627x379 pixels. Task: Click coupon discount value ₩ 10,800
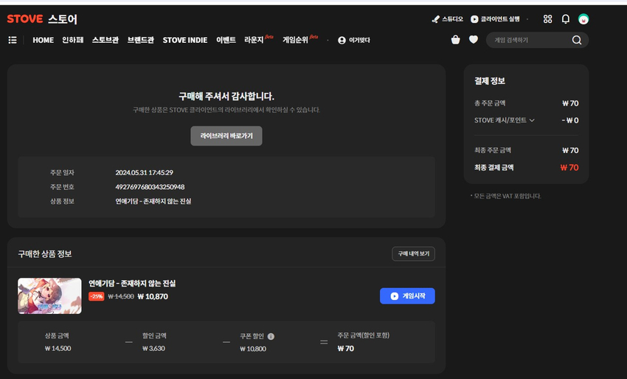pyautogui.click(x=253, y=349)
